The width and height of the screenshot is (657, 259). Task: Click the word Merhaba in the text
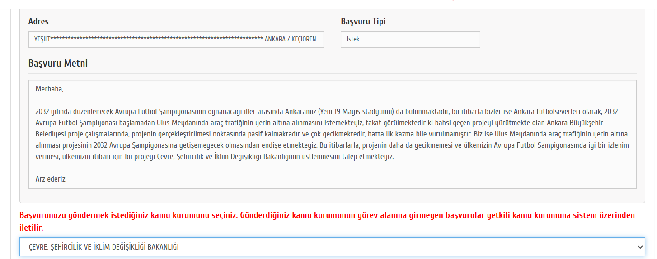(49, 89)
